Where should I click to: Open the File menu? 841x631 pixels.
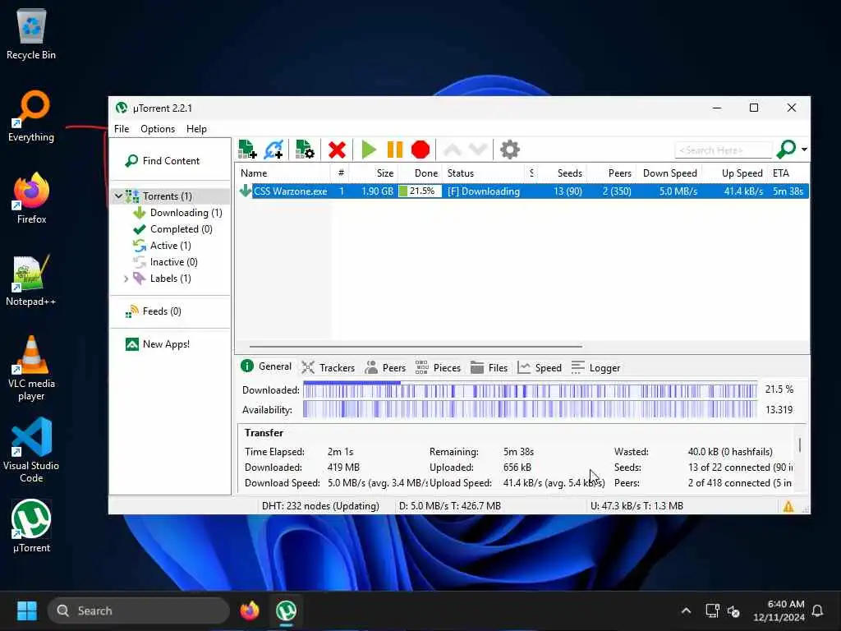(122, 129)
